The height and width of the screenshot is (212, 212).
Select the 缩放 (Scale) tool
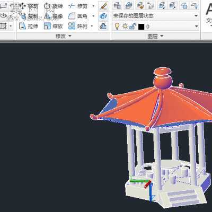tap(53, 26)
